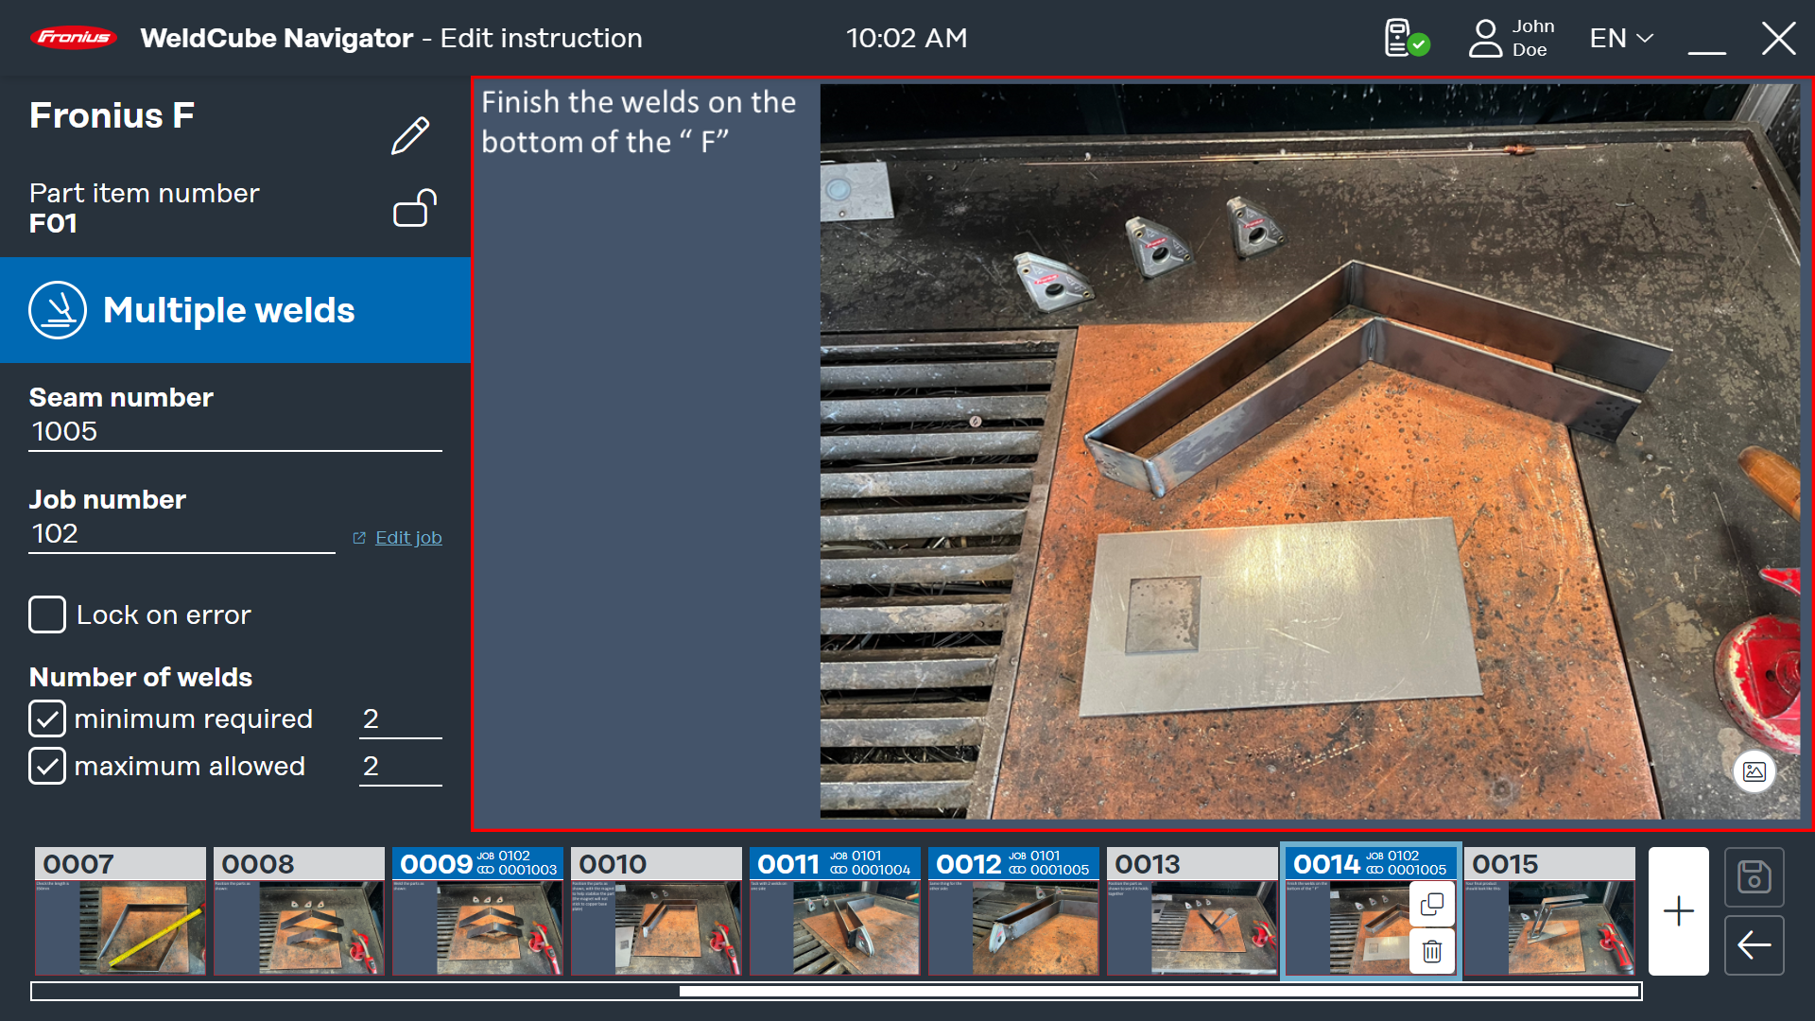Open the John Doe user menu

click(x=1511, y=39)
